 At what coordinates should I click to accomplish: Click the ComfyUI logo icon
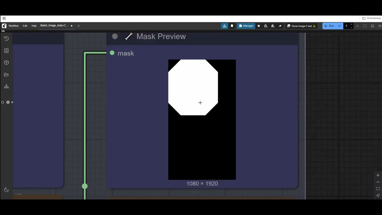coord(4,26)
